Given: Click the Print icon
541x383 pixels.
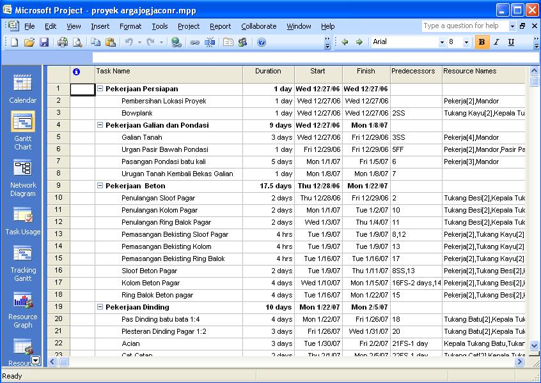Looking at the screenshot, I should click(x=63, y=42).
